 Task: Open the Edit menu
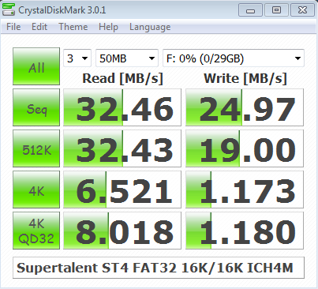pos(39,27)
